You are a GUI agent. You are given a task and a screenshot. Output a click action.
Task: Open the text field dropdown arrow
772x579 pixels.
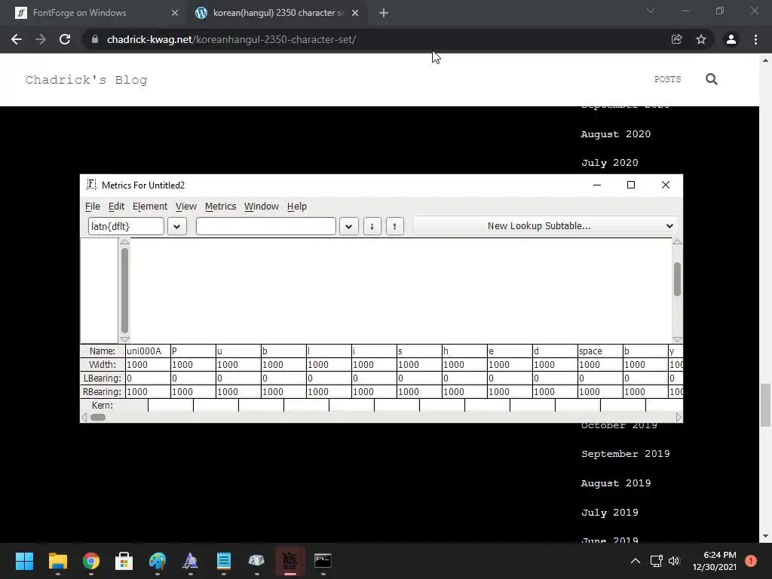(x=348, y=226)
